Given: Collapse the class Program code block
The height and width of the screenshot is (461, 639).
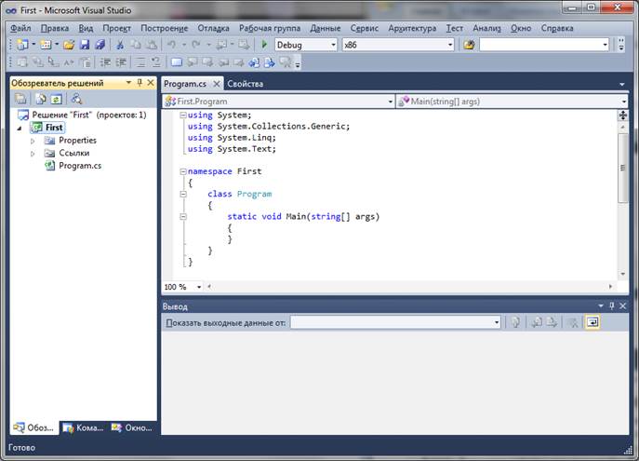Looking at the screenshot, I should pyautogui.click(x=183, y=195).
